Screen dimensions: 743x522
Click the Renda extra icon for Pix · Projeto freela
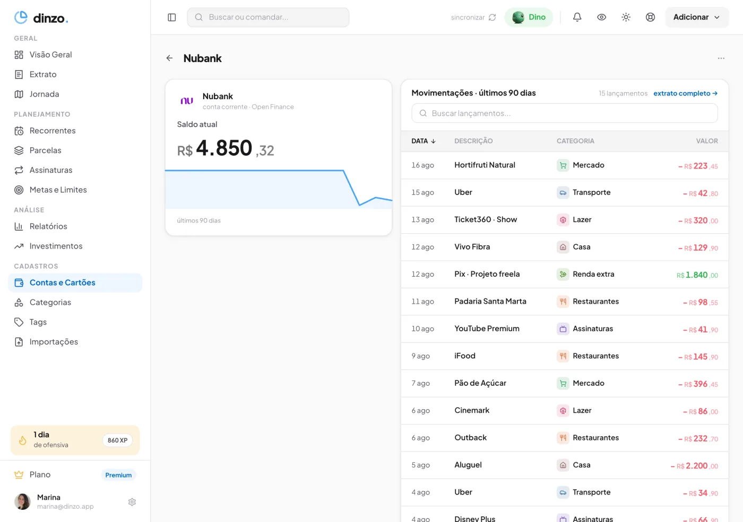pos(563,275)
